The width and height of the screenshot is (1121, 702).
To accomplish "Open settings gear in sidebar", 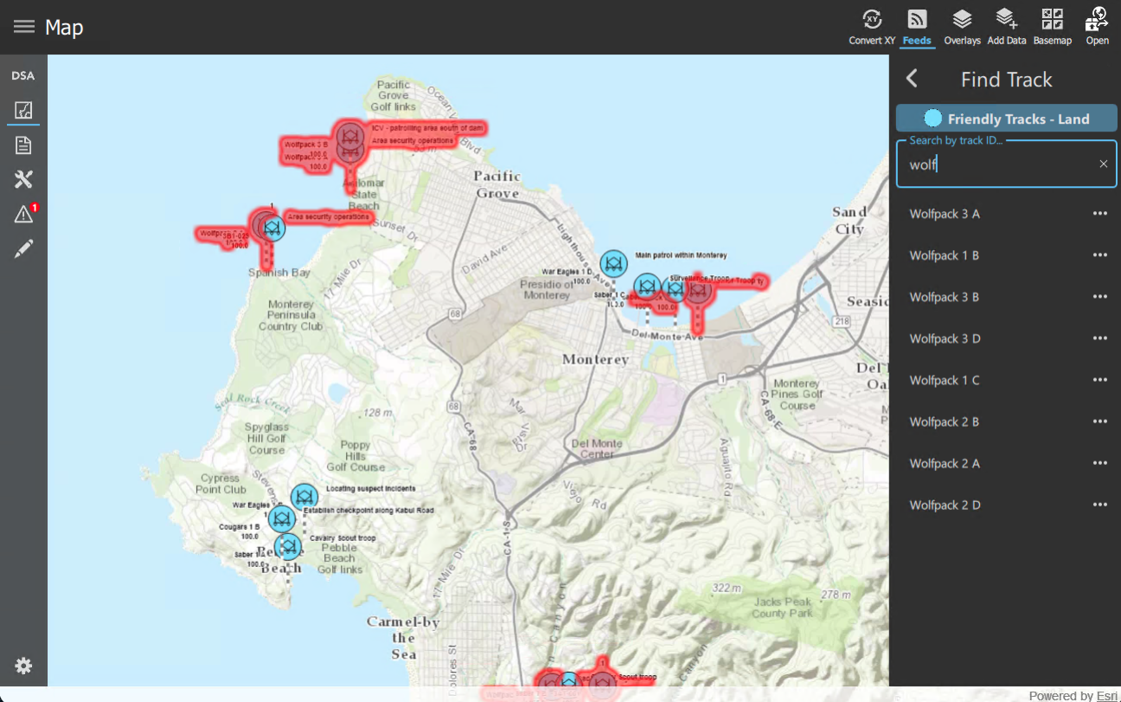I will 23,666.
